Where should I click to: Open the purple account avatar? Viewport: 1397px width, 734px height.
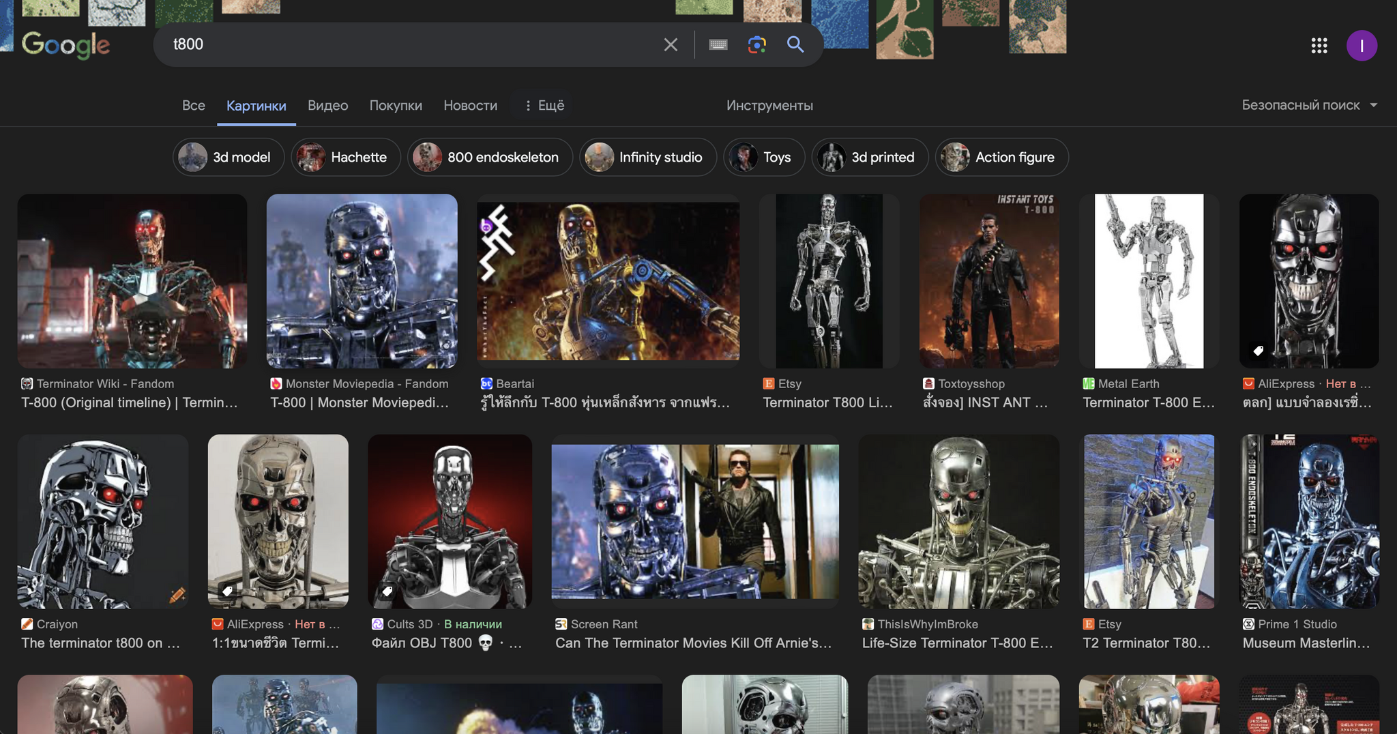click(1361, 46)
